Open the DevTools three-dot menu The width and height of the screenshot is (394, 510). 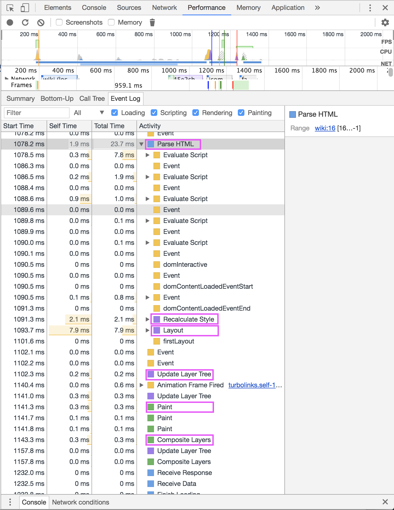(x=370, y=8)
